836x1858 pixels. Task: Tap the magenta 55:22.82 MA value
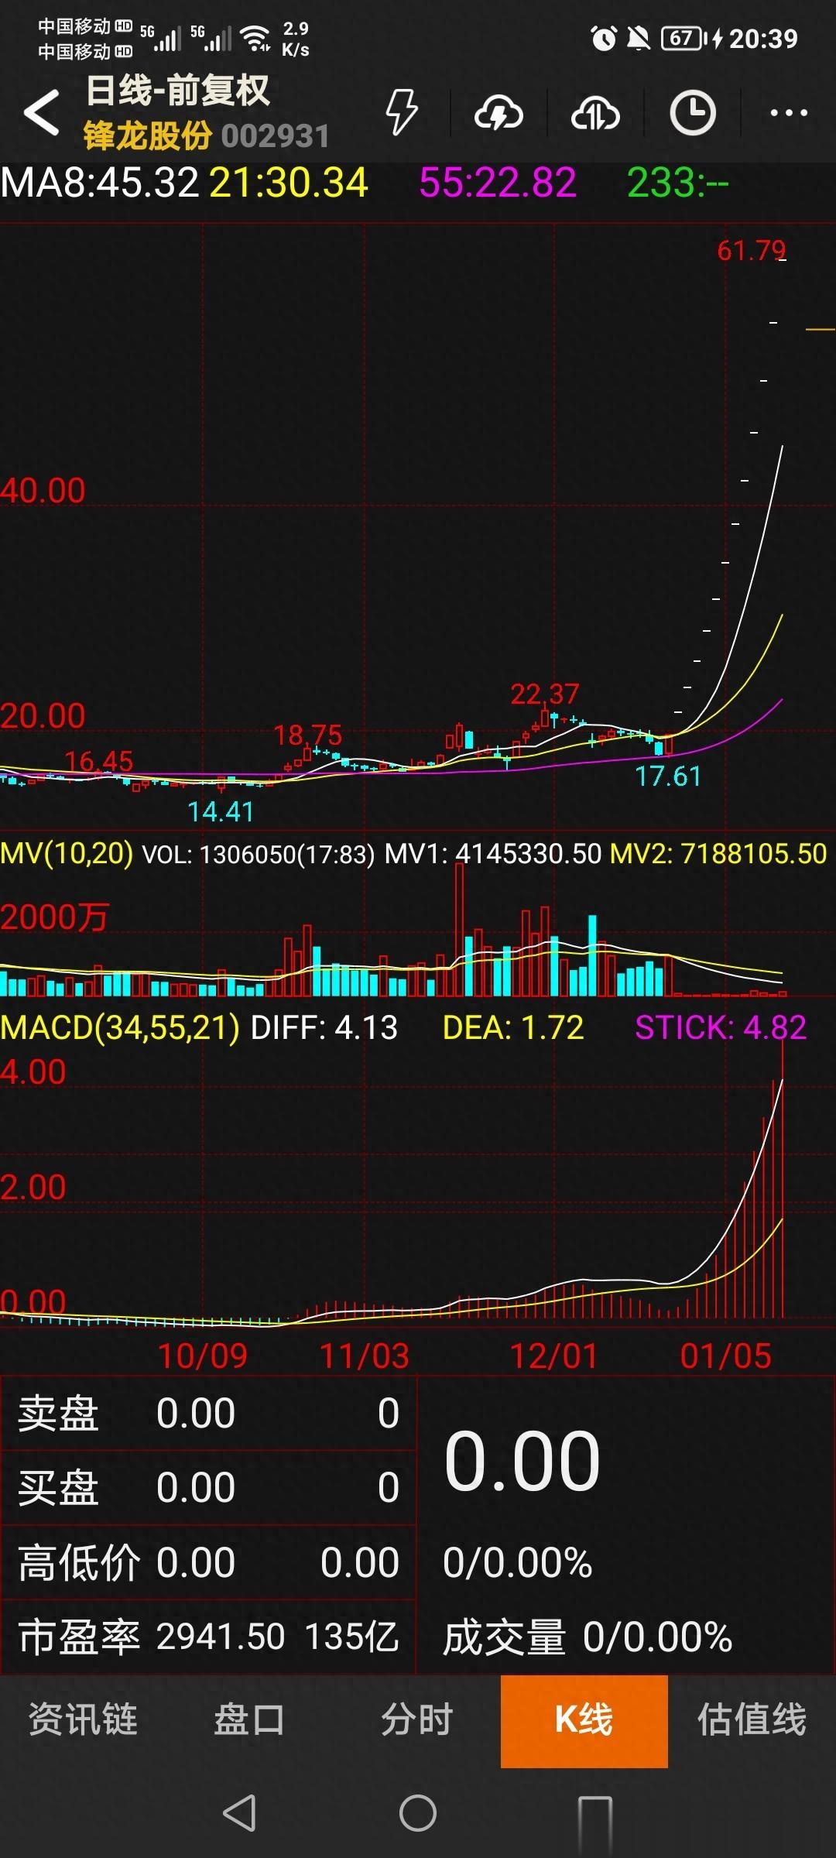click(498, 183)
